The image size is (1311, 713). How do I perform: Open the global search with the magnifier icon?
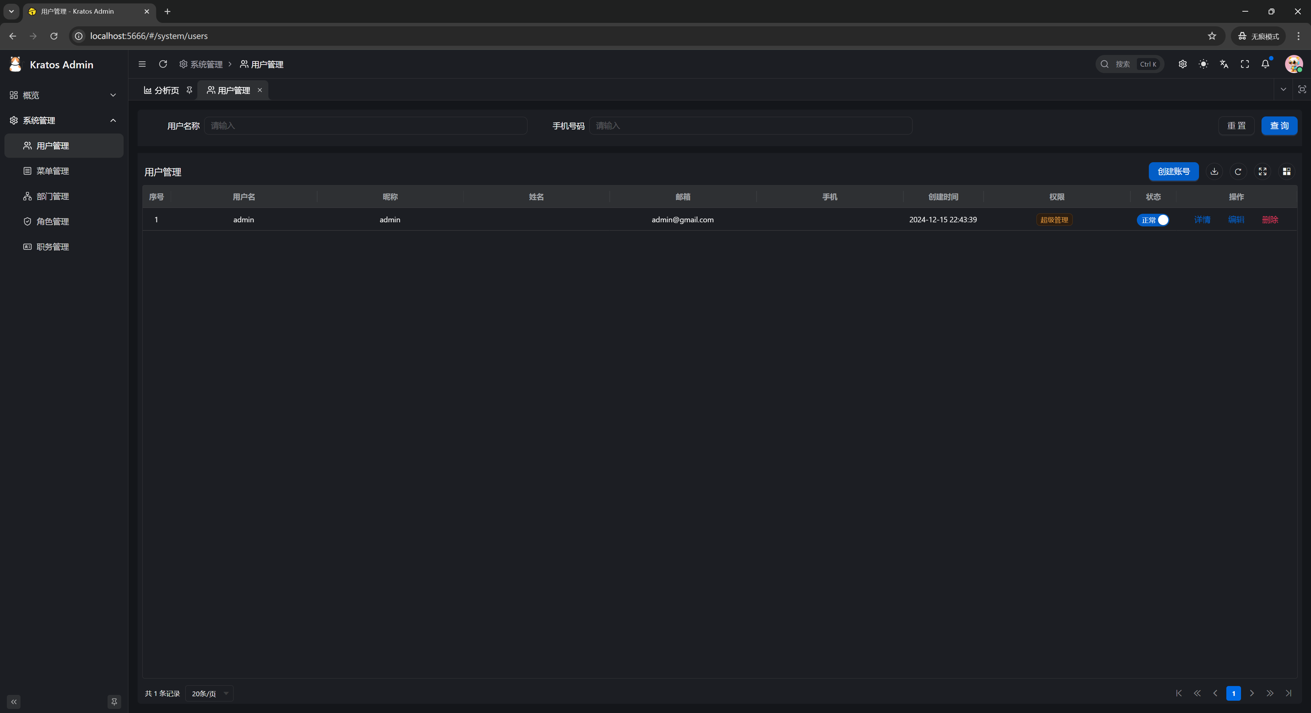pyautogui.click(x=1104, y=64)
